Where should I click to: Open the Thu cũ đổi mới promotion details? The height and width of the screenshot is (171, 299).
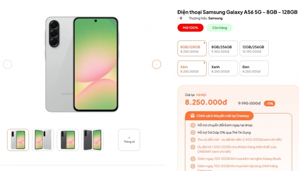coord(239,139)
